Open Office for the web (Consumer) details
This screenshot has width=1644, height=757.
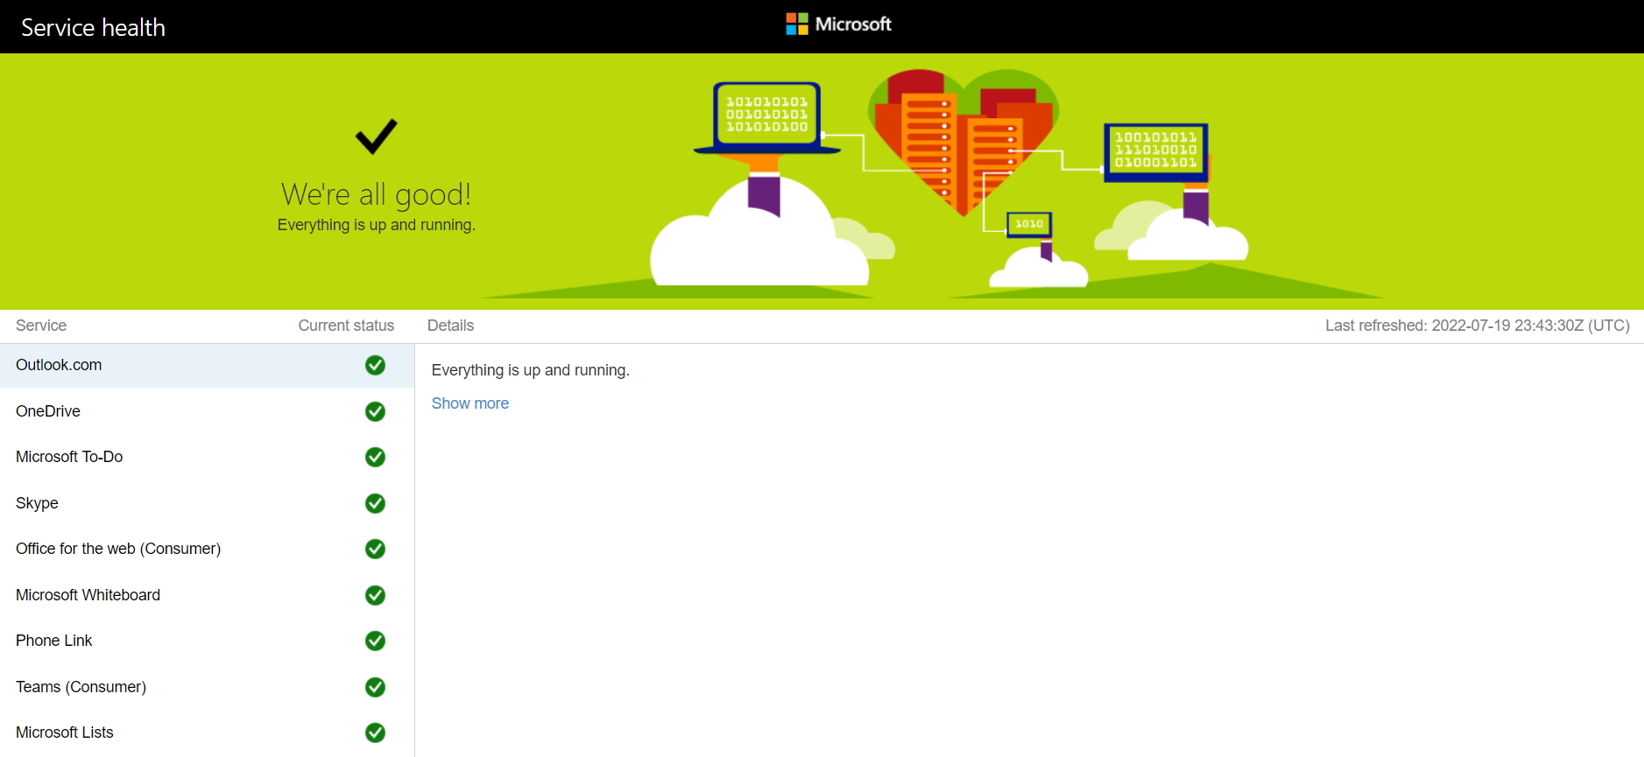[118, 549]
